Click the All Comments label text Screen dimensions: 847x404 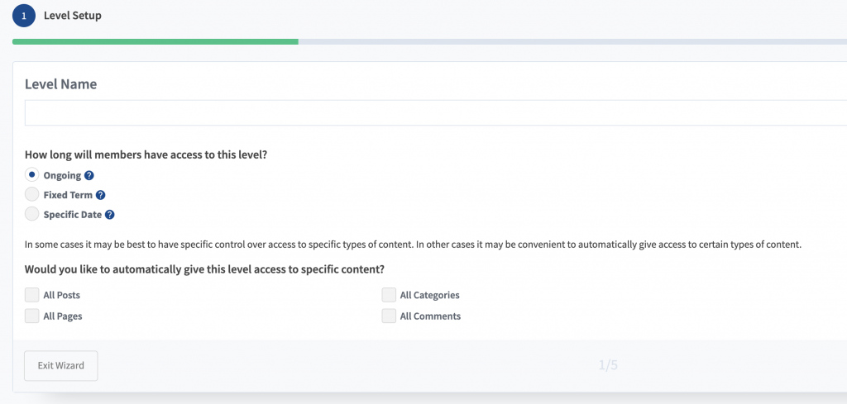point(430,316)
